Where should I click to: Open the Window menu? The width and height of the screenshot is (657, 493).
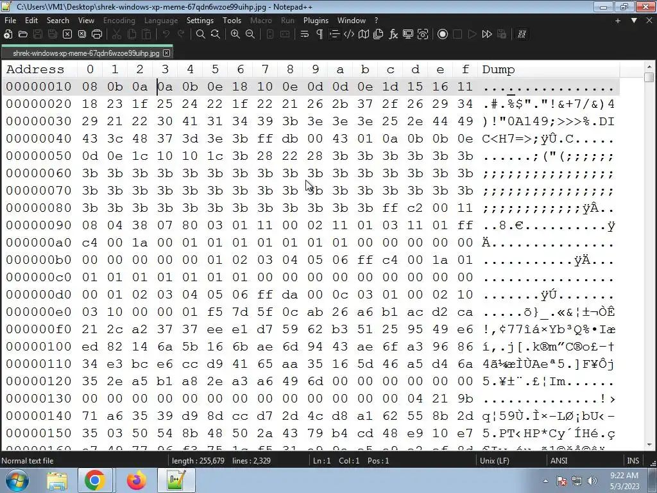point(352,20)
